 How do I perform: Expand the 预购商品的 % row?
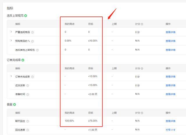(x=11, y=41)
